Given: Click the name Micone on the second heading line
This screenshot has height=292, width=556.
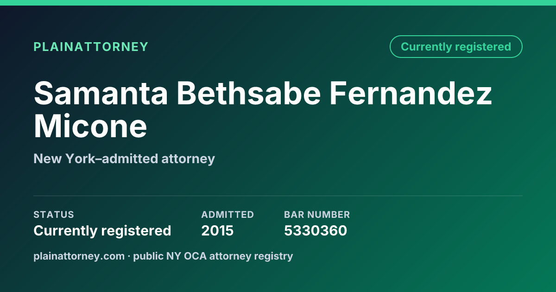Looking at the screenshot, I should pyautogui.click(x=90, y=126).
